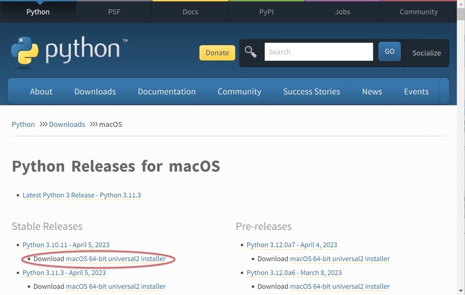Open the Downloads navigation menu

(95, 91)
